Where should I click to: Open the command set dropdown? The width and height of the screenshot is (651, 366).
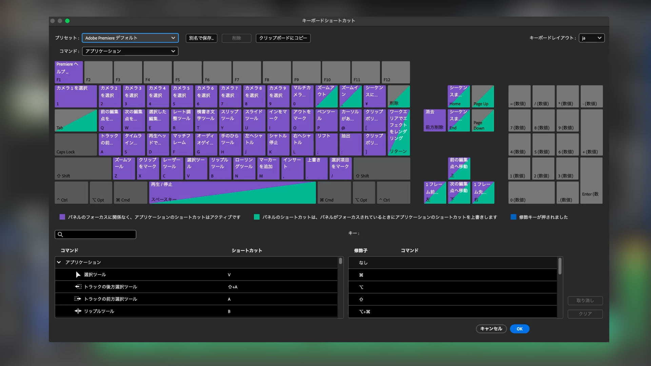pyautogui.click(x=130, y=51)
